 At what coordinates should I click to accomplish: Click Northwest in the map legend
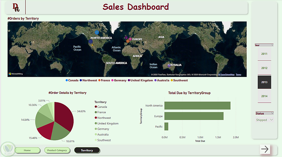pos(88,80)
